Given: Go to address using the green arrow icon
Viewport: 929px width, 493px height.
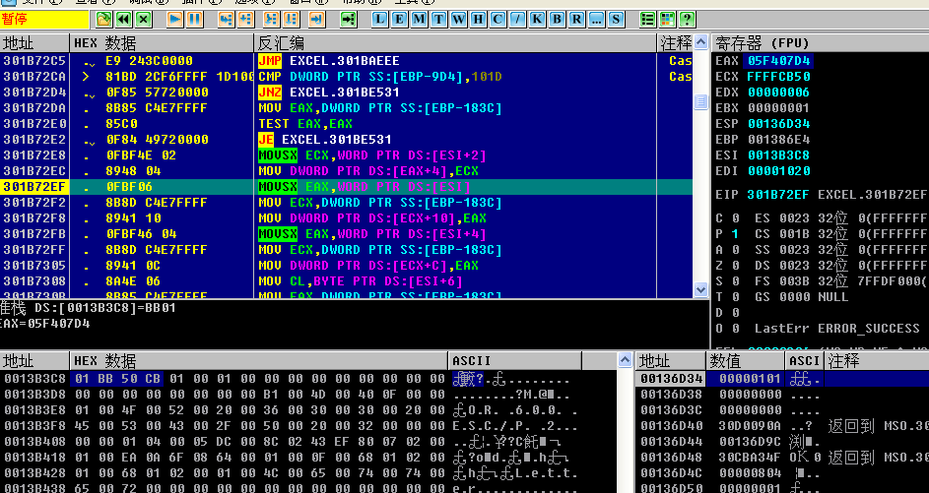Looking at the screenshot, I should tap(349, 19).
